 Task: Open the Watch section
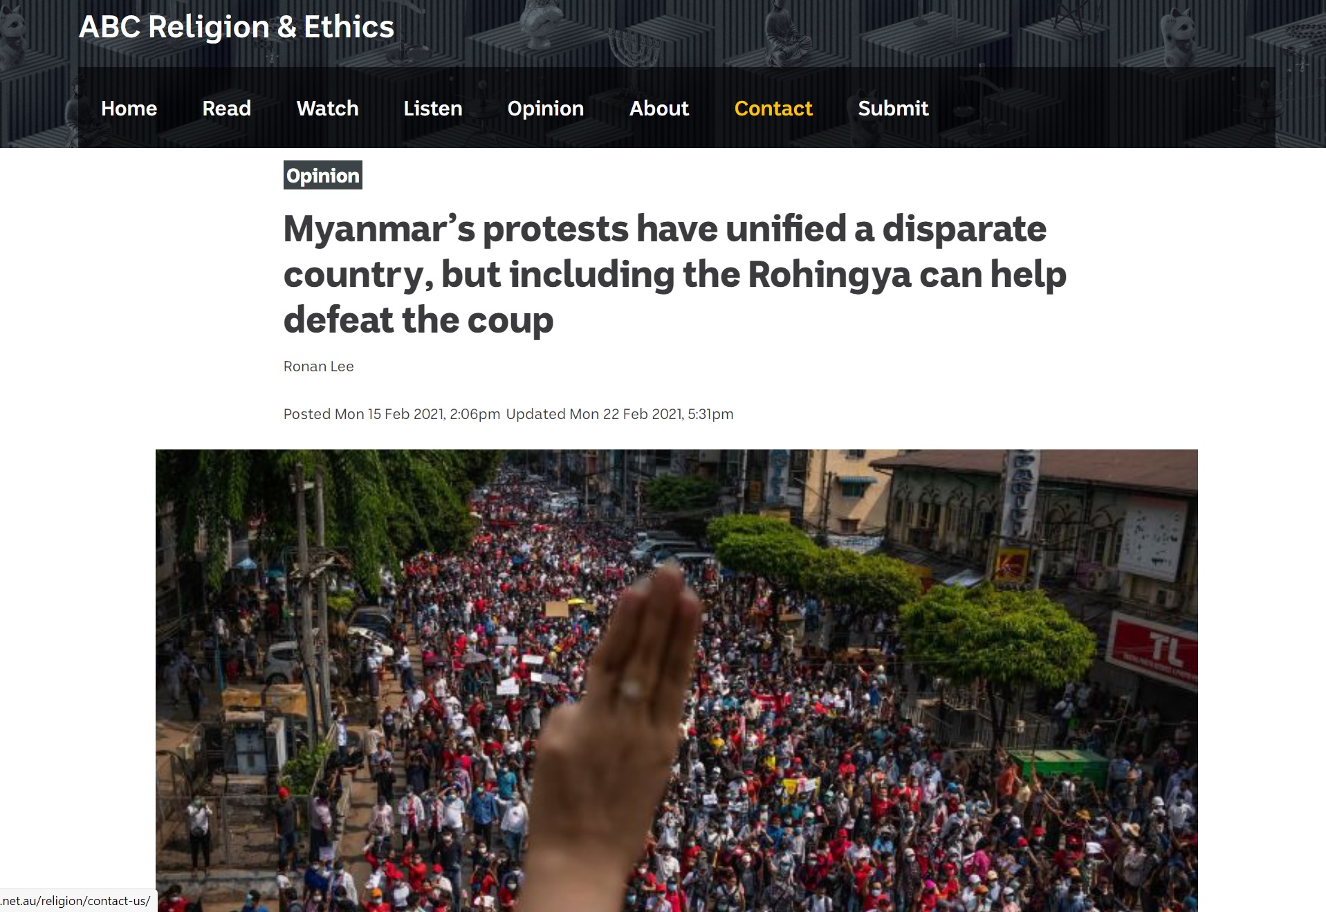[x=327, y=109]
